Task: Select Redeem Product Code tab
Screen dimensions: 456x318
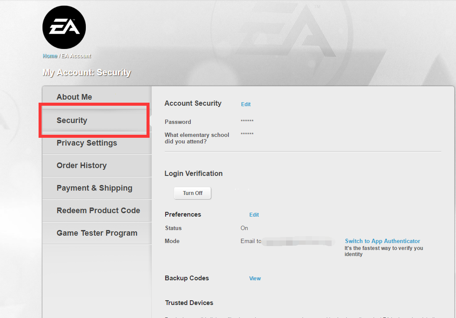Action: [97, 211]
